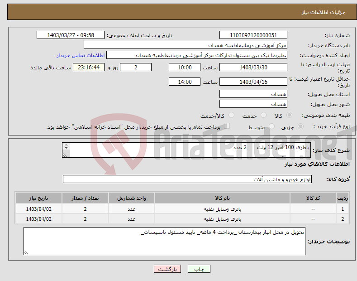Click row 1 item name باتری وسایل نقلیه
The width and height of the screenshot is (357, 281).
coord(222,209)
